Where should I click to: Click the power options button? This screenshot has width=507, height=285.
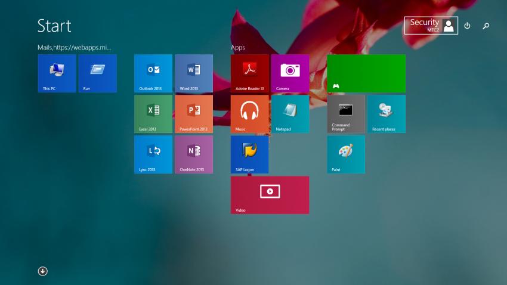[x=467, y=26]
